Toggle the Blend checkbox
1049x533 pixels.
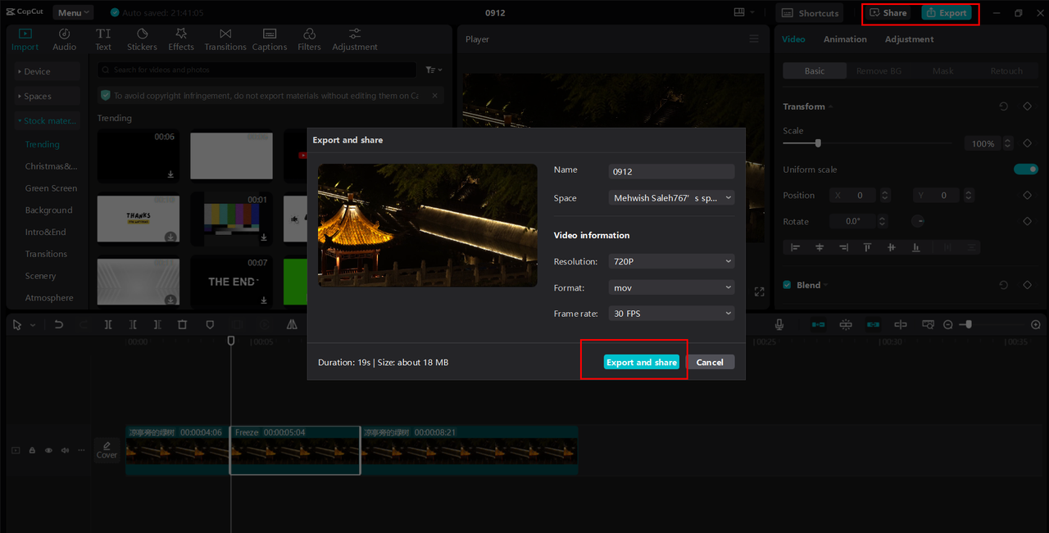click(788, 285)
